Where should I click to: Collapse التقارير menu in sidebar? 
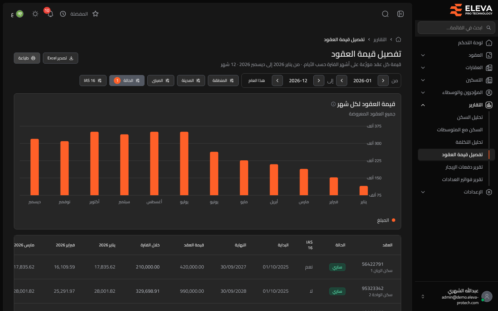tap(455, 105)
